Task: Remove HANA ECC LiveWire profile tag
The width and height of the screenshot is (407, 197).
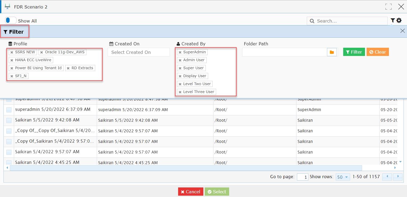Action: tap(12, 60)
